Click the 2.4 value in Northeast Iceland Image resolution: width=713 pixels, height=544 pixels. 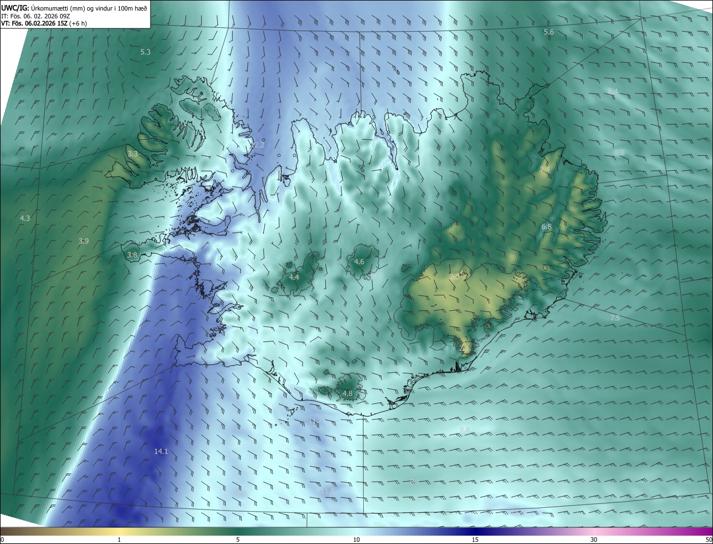click(545, 169)
